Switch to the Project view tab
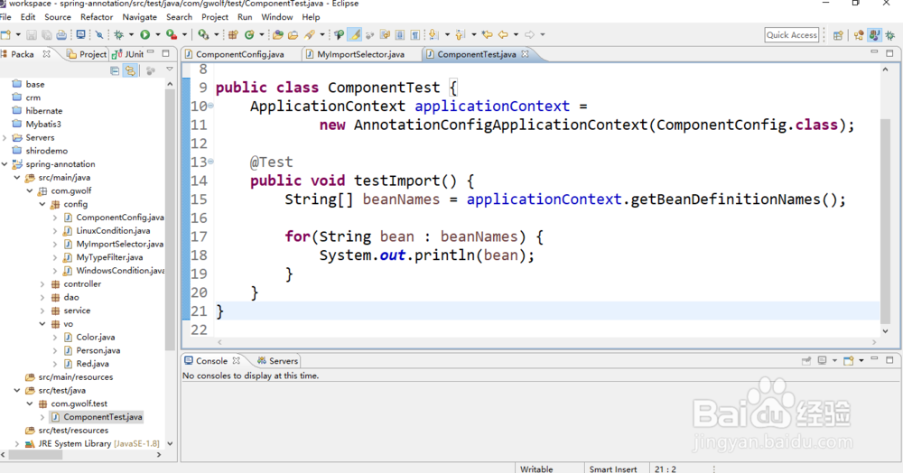 pos(87,54)
